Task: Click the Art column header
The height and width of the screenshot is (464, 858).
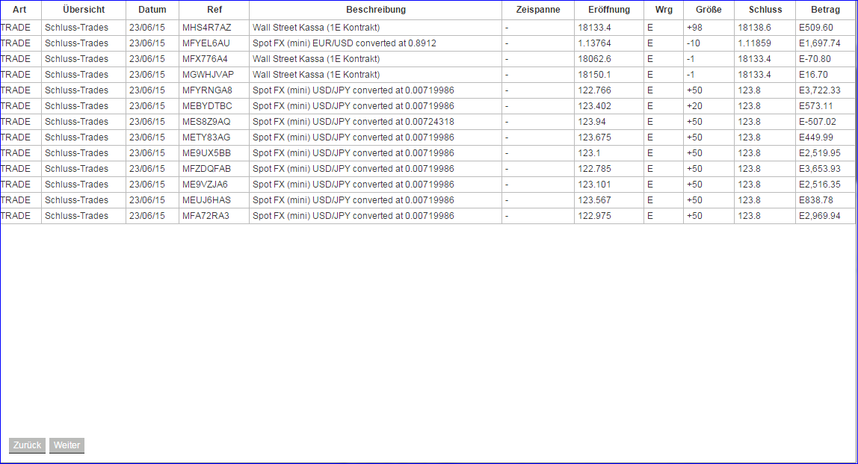Action: [x=20, y=9]
